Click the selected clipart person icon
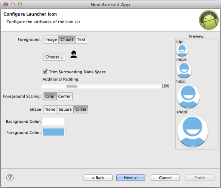Screen dimensions: 221x188 coord(74,54)
